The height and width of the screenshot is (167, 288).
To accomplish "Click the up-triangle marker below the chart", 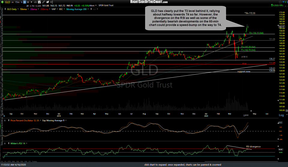I will 251,111.
